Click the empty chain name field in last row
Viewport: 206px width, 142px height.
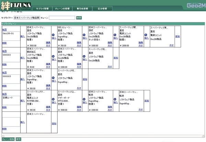click(x=11, y=122)
